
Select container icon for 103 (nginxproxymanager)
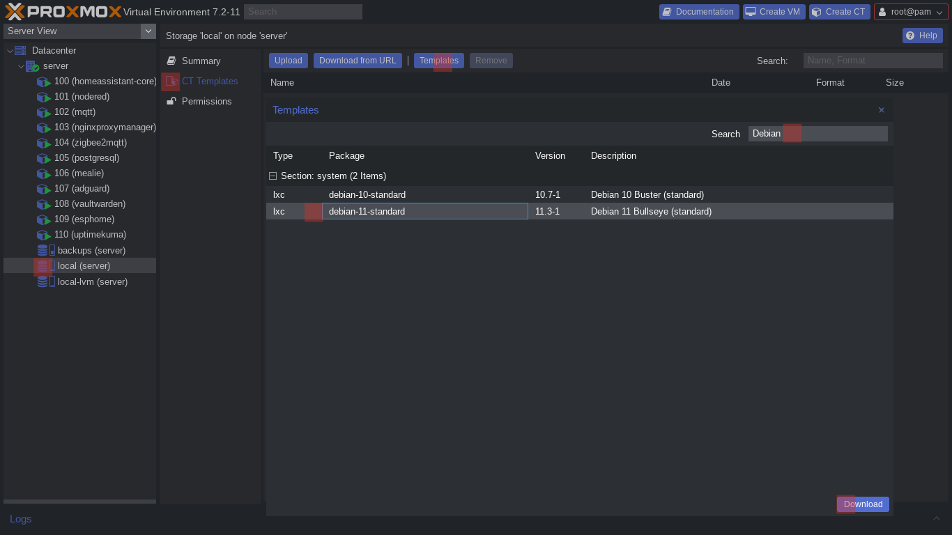tap(44, 127)
